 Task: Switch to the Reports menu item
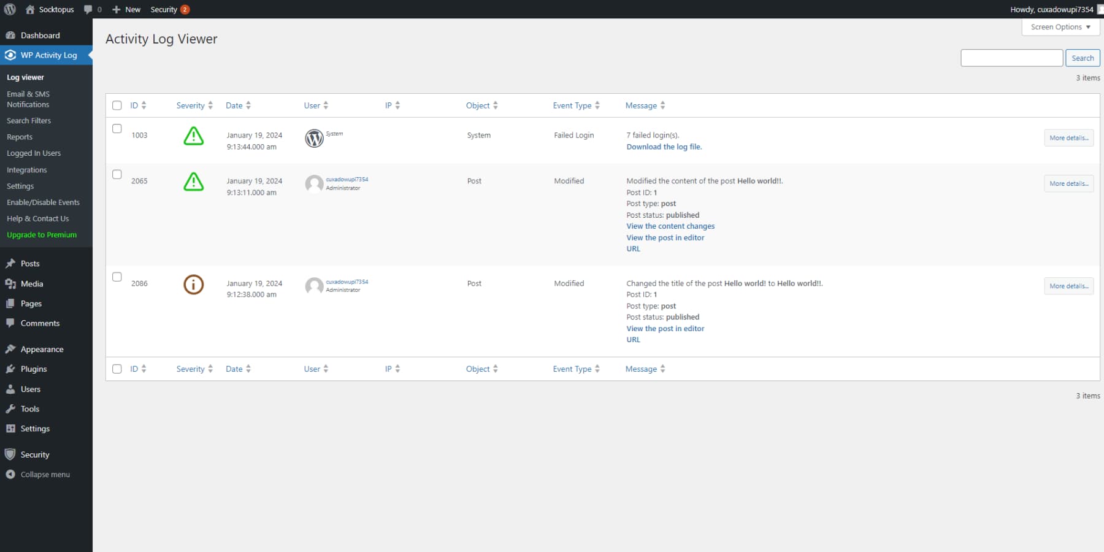coord(19,137)
